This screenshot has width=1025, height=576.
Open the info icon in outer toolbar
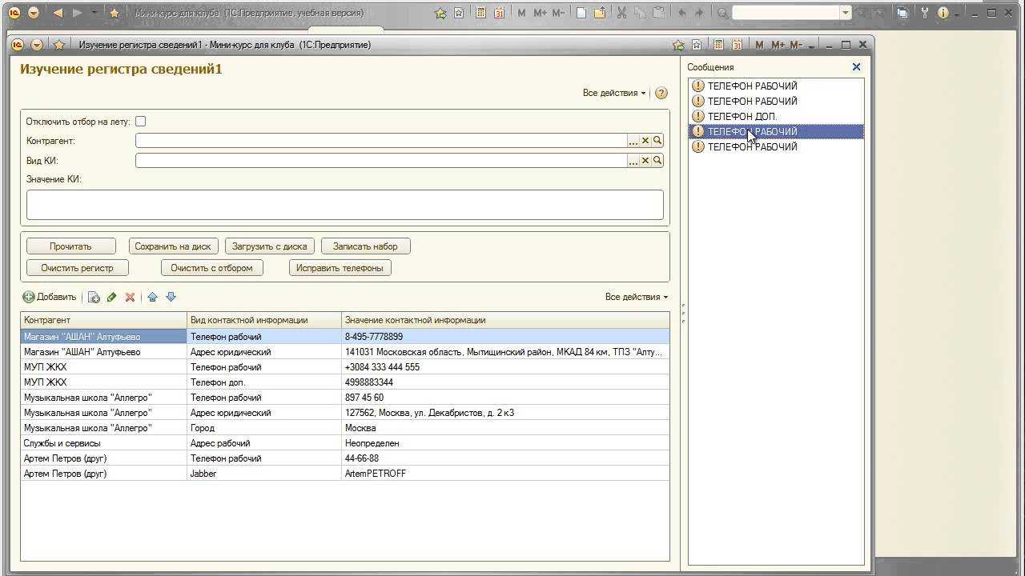point(943,13)
